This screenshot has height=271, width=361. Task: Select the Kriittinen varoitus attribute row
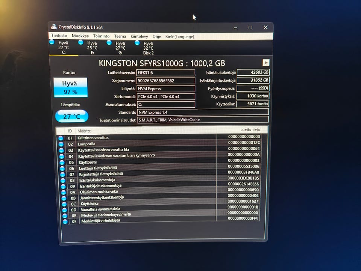(x=159, y=137)
